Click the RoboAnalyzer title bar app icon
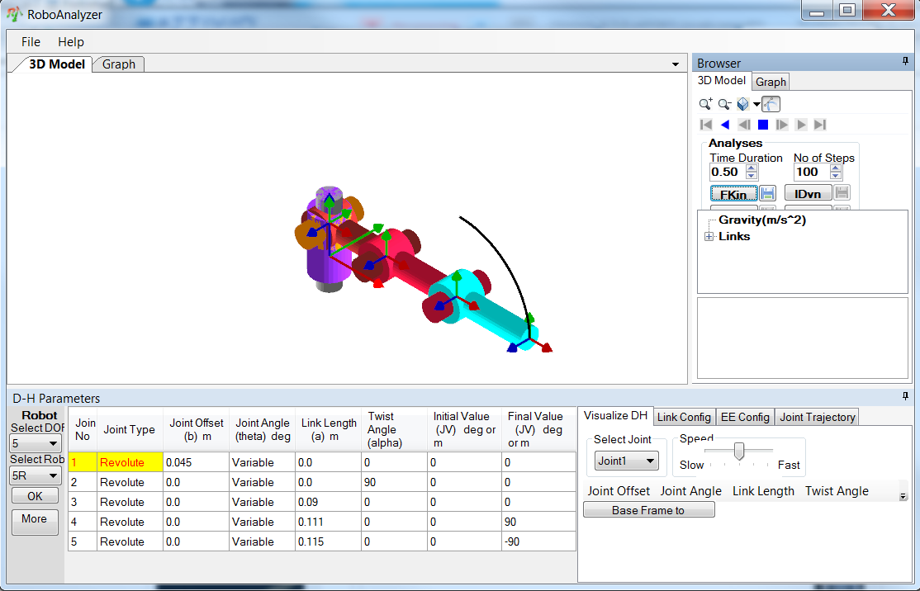This screenshot has width=920, height=591. (x=14, y=15)
